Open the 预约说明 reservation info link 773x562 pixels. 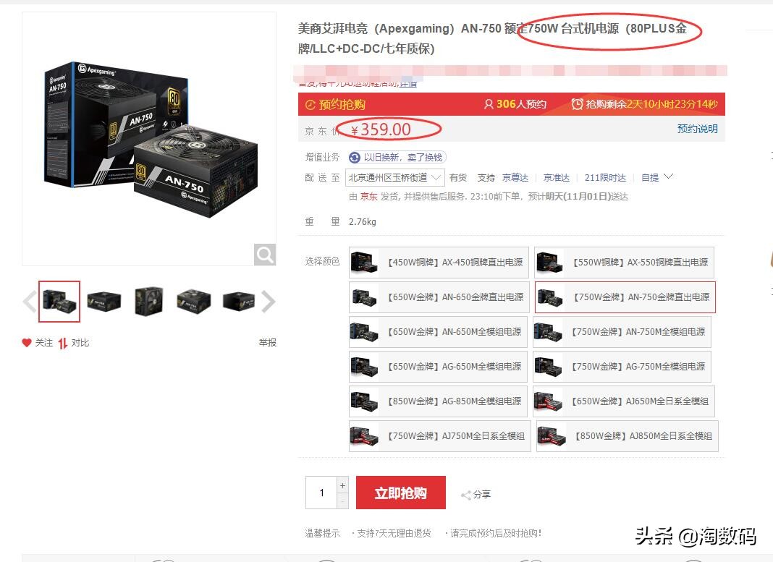[x=697, y=129]
